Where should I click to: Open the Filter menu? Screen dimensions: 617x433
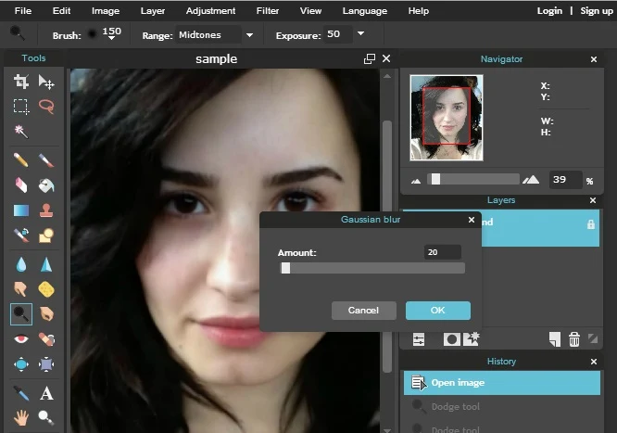pos(268,10)
